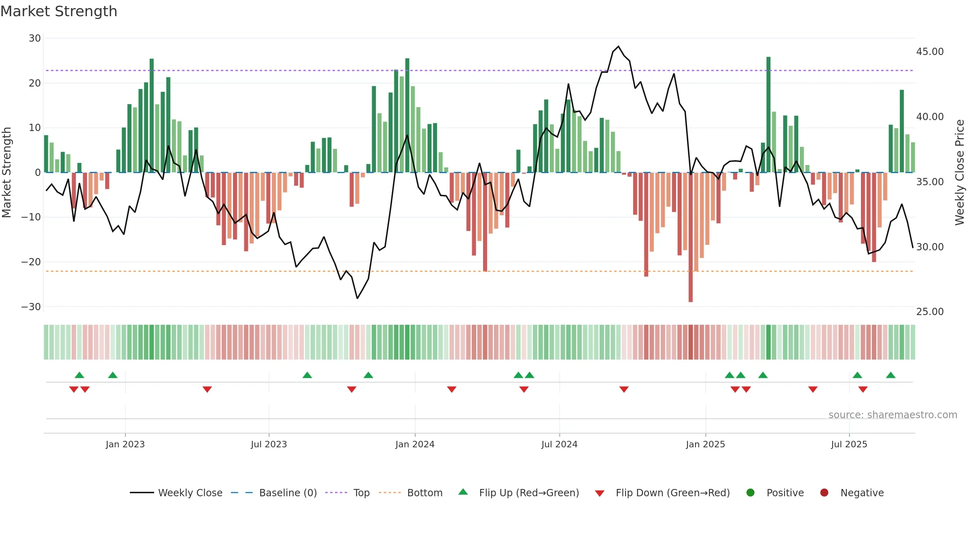The width and height of the screenshot is (971, 546).
Task: Toggle the Flip Up (Red→Green) legend label
Action: [x=529, y=493]
